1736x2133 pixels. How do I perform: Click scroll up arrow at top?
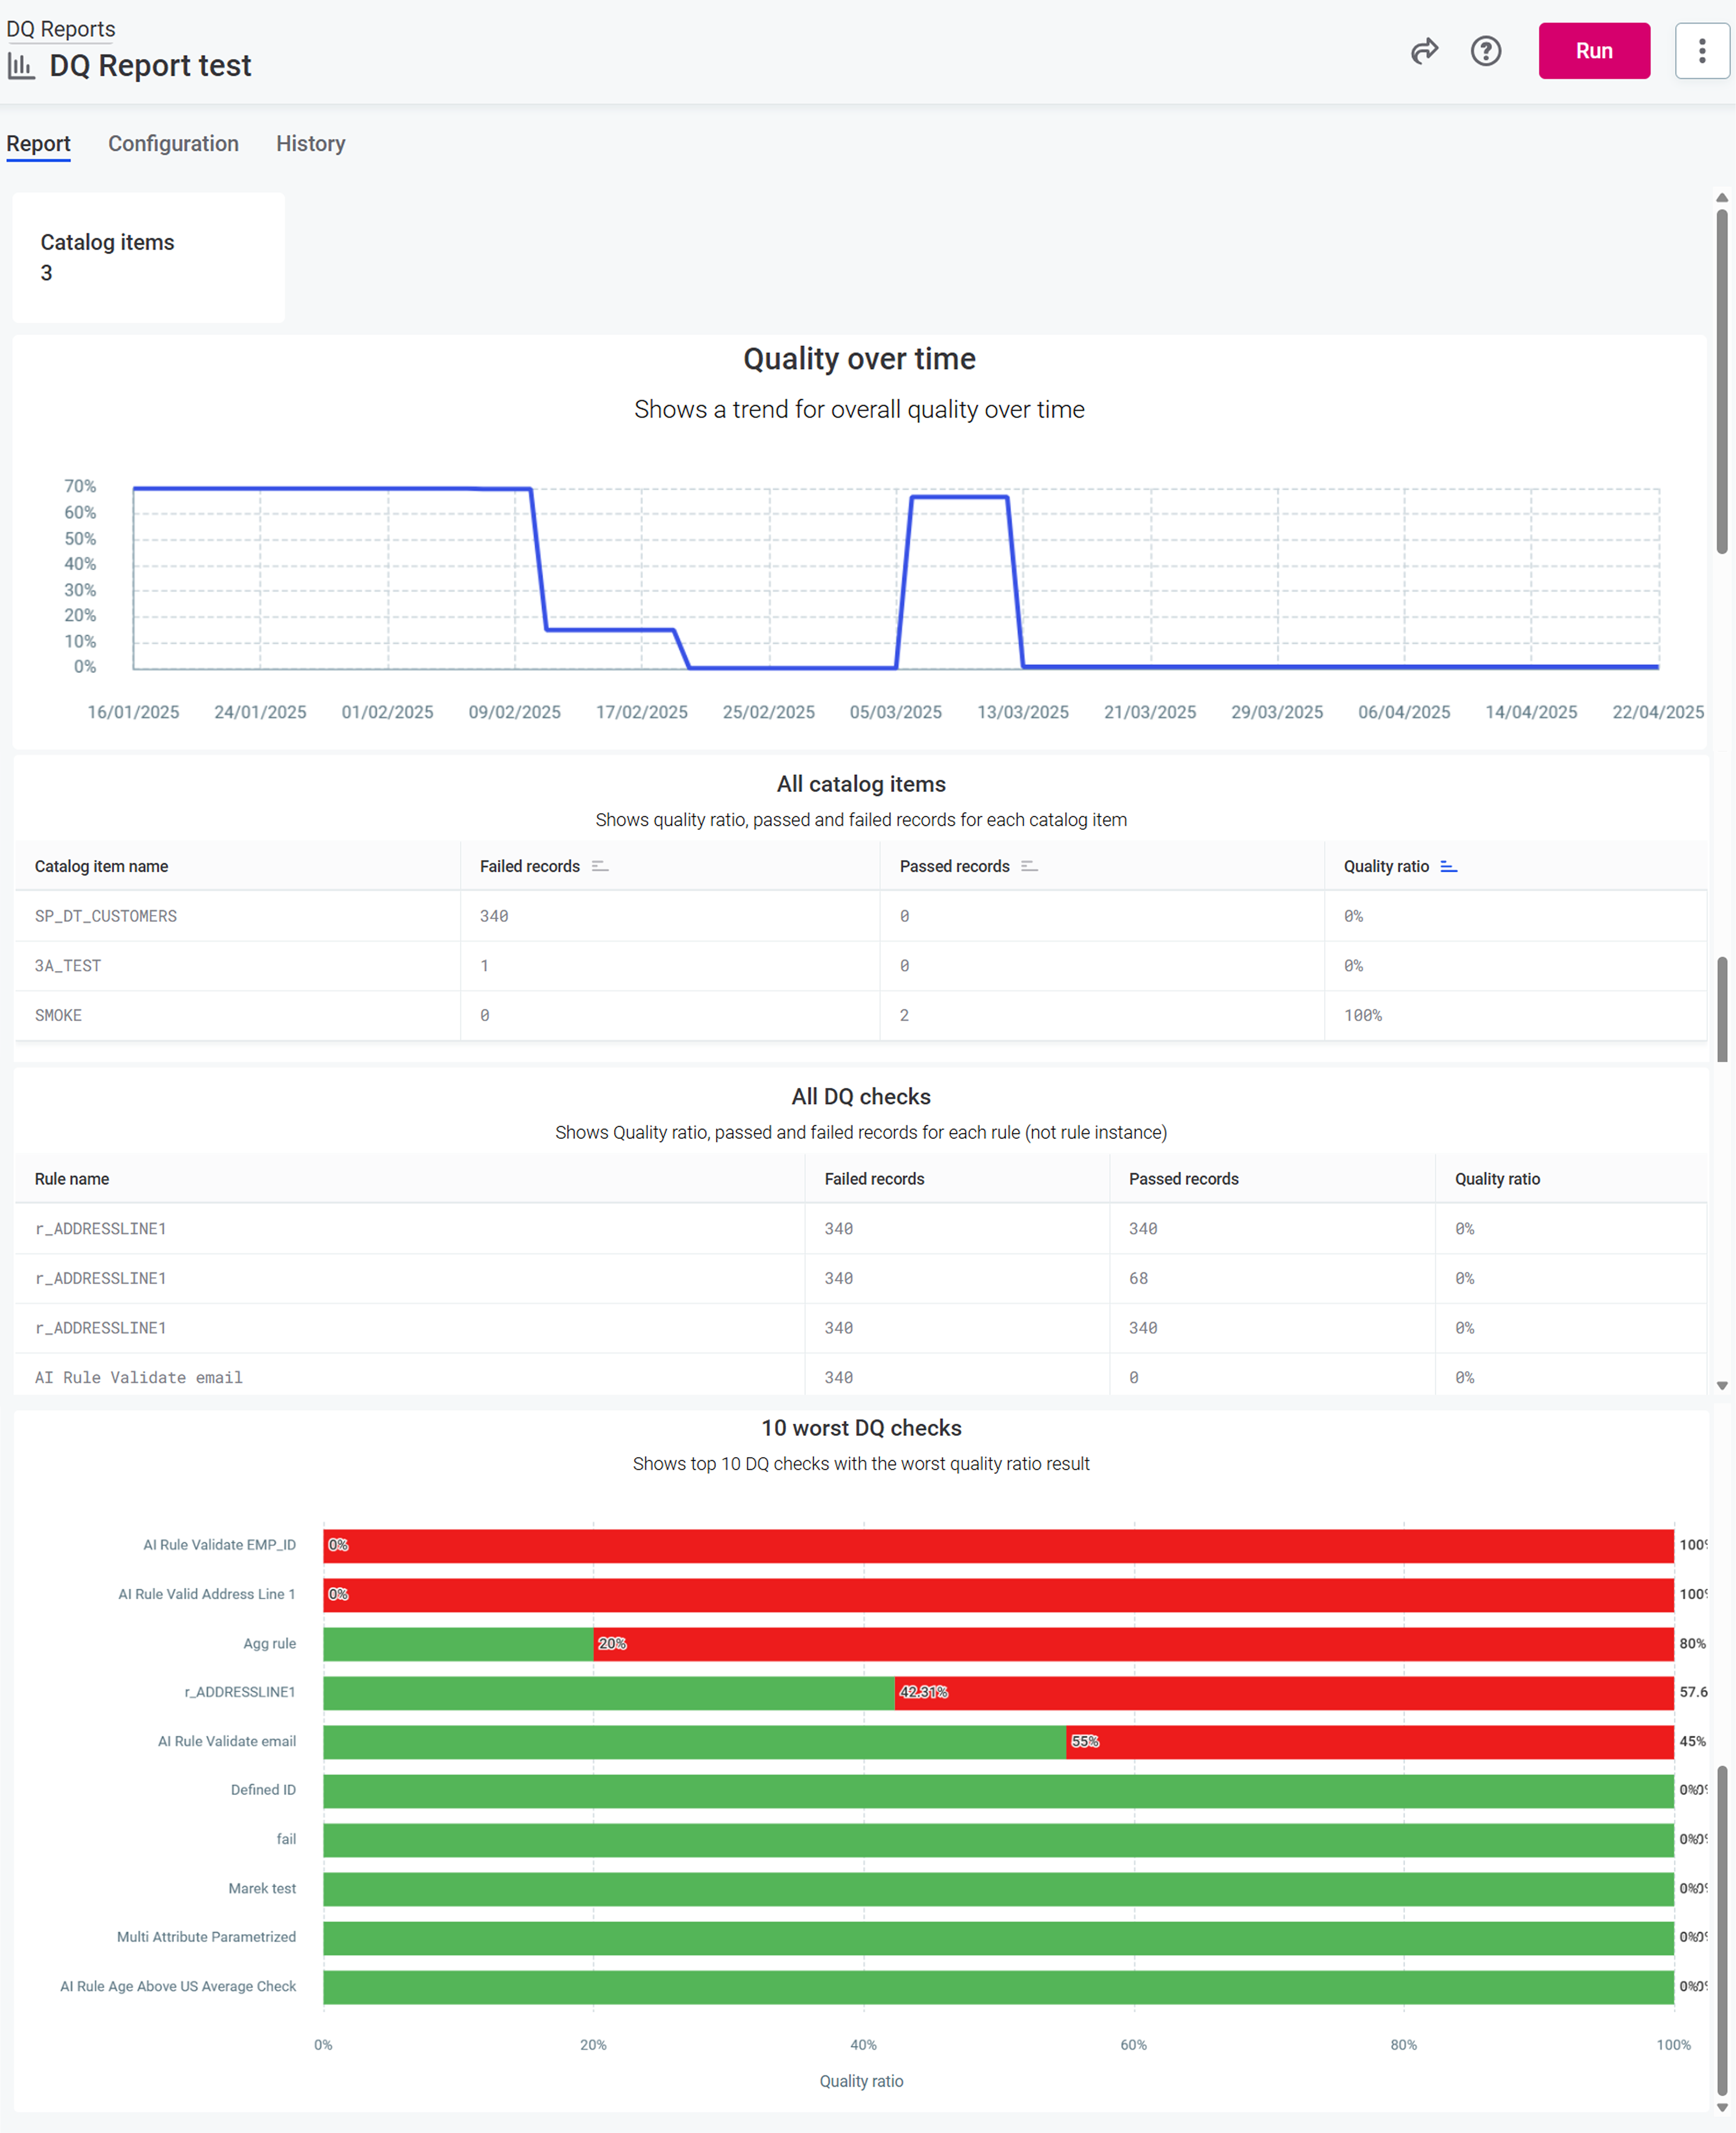pyautogui.click(x=1721, y=198)
